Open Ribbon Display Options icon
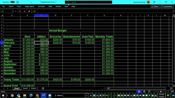 [154, 2]
